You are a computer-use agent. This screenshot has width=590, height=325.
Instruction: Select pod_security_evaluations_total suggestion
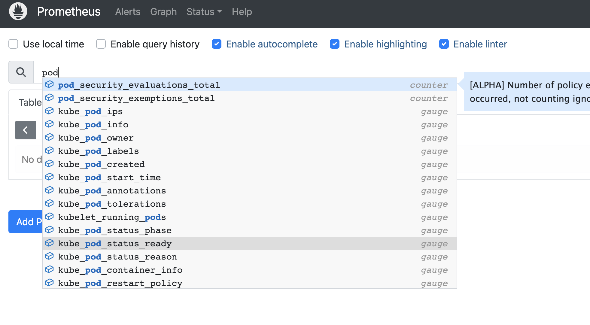250,85
